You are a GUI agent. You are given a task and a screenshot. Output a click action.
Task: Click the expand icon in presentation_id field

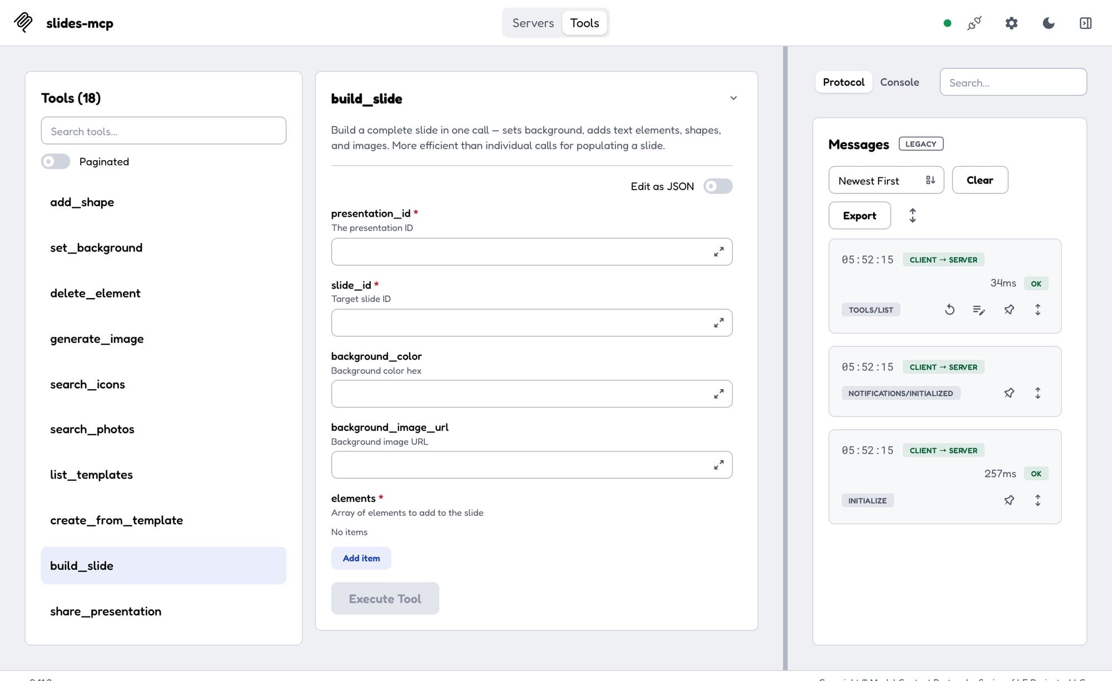coord(719,252)
